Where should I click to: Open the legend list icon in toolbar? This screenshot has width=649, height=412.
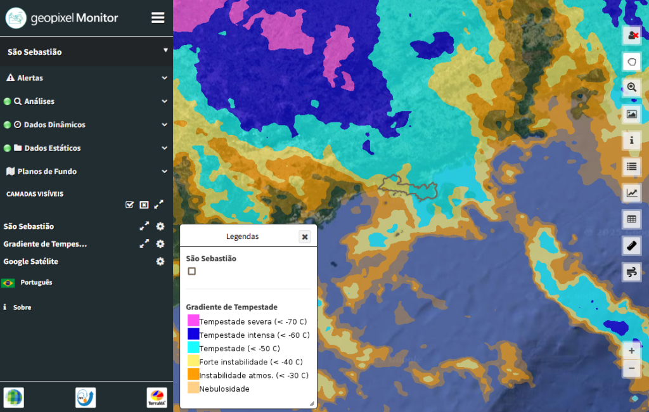coord(631,167)
